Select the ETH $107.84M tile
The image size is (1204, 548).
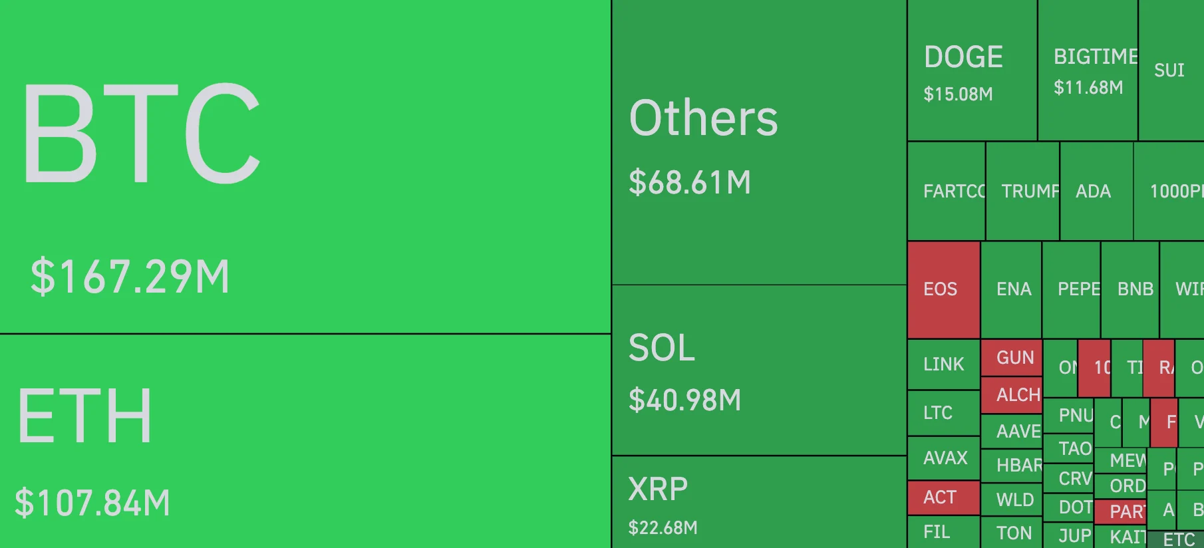(305, 441)
